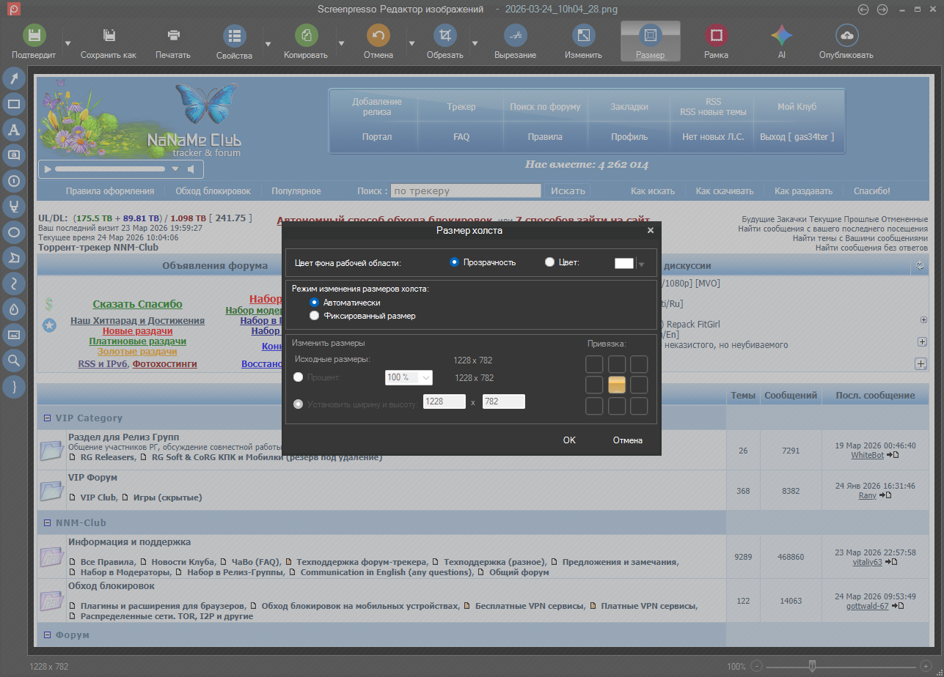Pick the blur droplet tool
The image size is (944, 677).
point(14,309)
